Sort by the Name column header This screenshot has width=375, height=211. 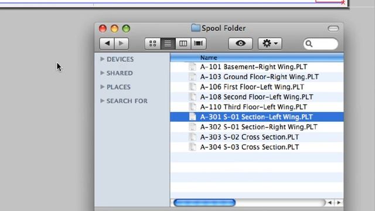coord(257,57)
